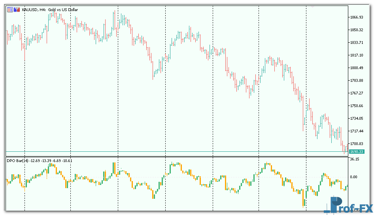Click the 1734.05 price scale label
374x215 pixels.
point(357,119)
